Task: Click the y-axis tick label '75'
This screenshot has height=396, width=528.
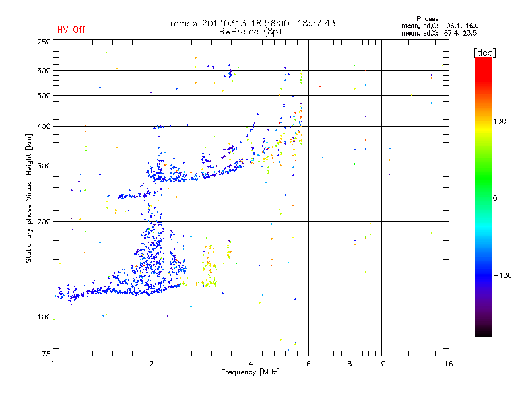Action: click(46, 354)
